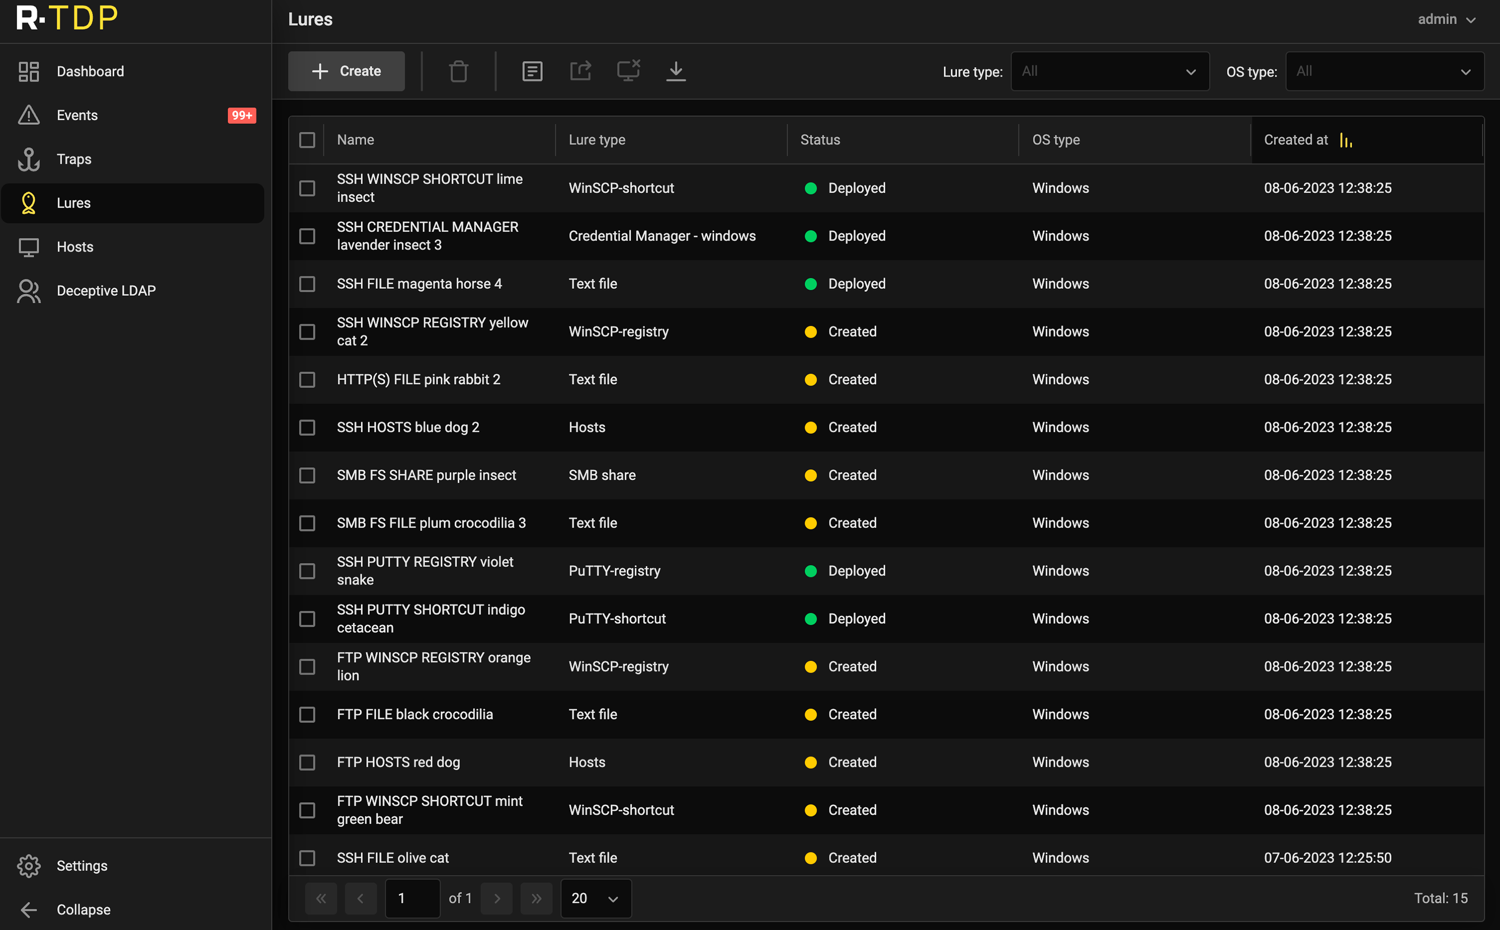
Task: Tick the select-all checkbox in the header
Action: 307,140
